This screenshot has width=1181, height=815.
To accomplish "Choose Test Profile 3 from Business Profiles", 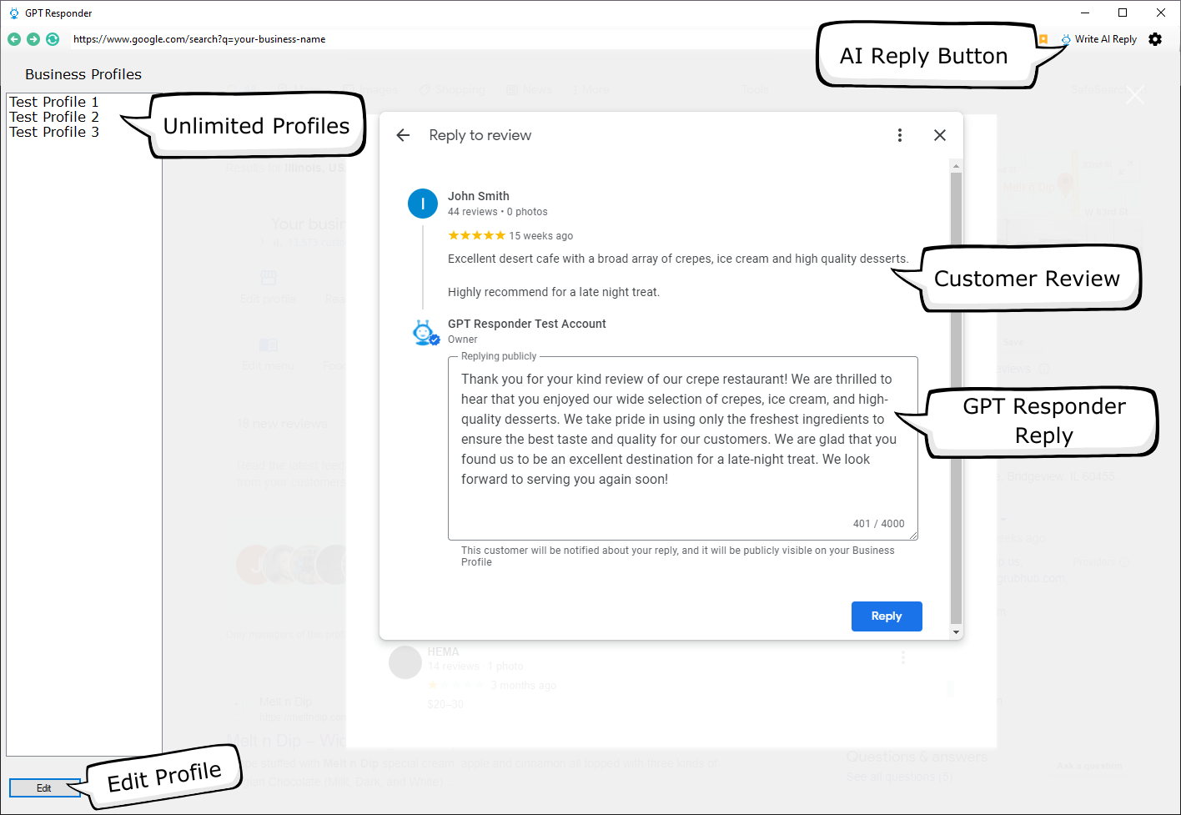I will (x=54, y=132).
